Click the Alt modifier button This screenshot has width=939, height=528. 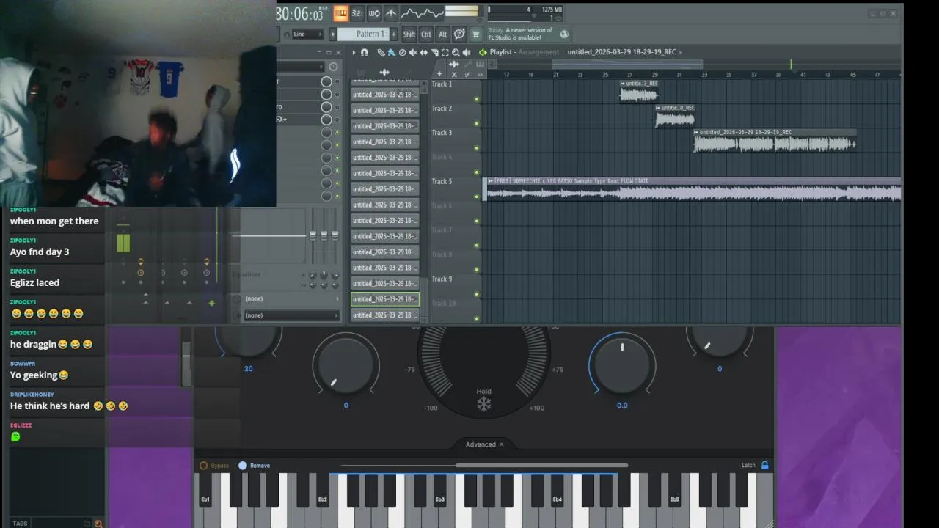pos(442,34)
